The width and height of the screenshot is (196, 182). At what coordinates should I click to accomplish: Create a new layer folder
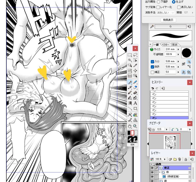(x=175, y=159)
